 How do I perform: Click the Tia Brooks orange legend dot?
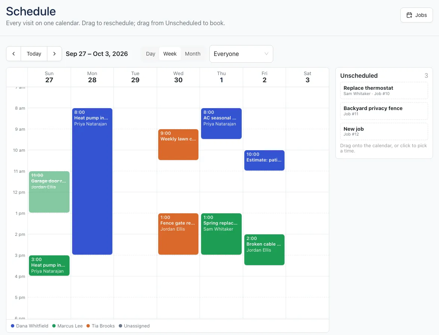click(88, 326)
